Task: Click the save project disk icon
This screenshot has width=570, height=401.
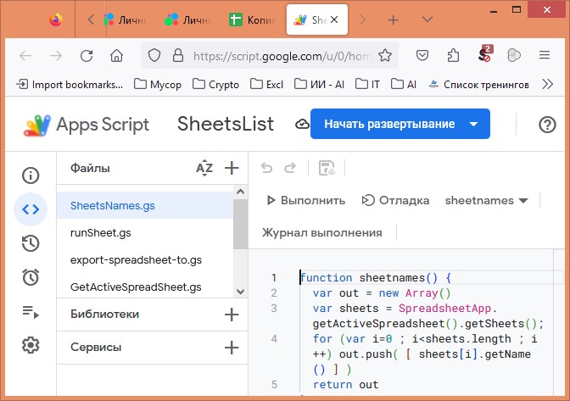Action: [x=326, y=168]
